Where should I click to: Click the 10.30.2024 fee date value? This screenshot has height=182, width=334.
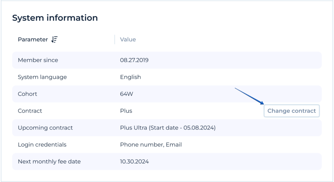(134, 161)
